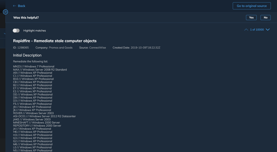Click Created Date 2019-10-09T18:22:32Z
277x152 pixels.
[x=136, y=48]
